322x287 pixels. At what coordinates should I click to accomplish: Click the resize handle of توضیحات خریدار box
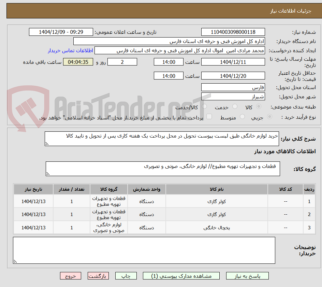15,261
